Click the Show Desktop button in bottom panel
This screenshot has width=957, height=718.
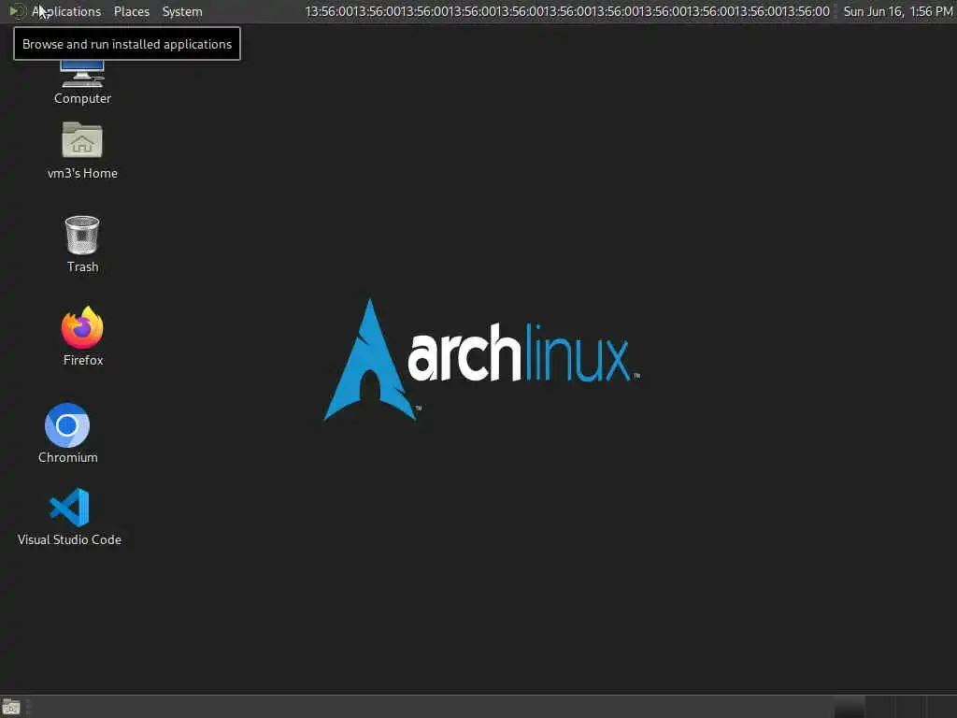point(11,707)
